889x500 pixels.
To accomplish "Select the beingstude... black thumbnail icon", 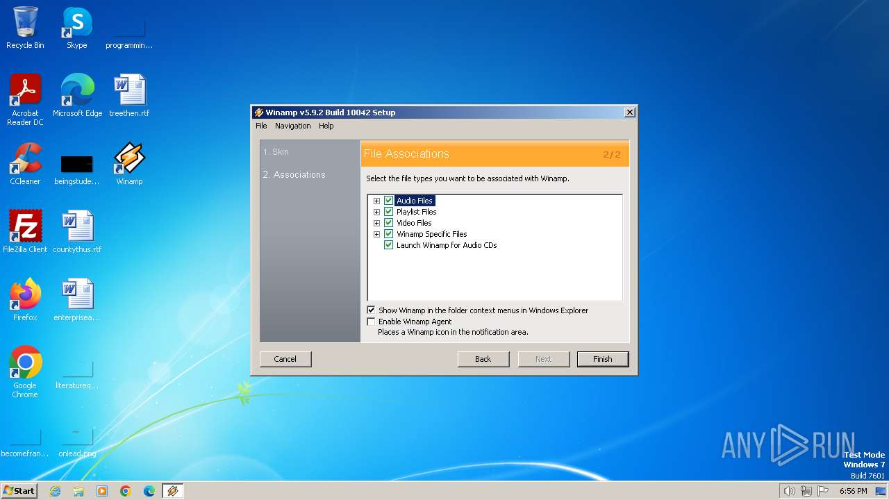I will [x=76, y=165].
